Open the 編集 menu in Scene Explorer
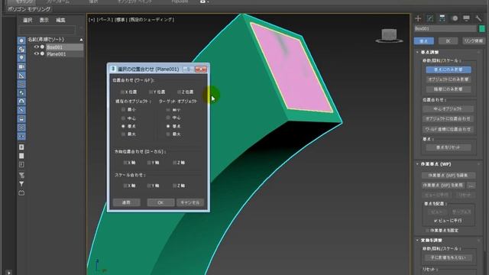The height and width of the screenshot is (275, 489). tap(60, 21)
